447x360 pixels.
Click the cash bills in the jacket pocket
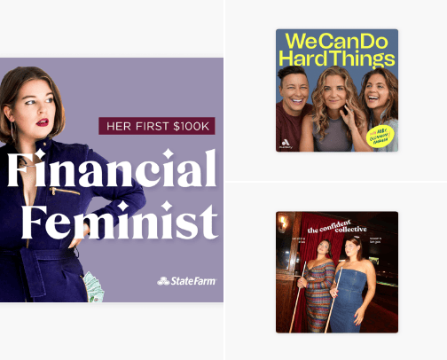(x=94, y=287)
